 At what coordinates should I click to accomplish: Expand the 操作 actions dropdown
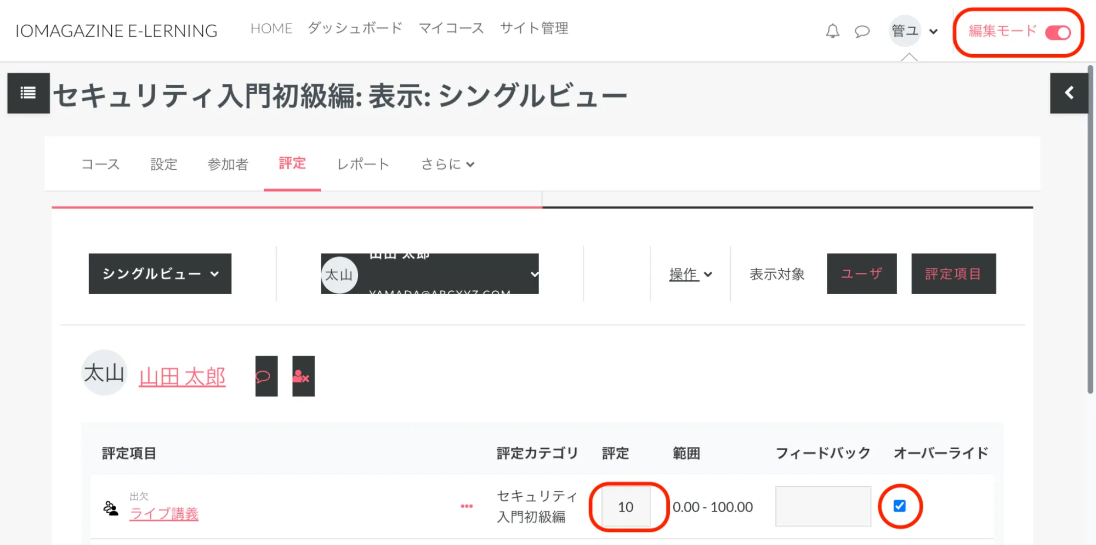690,274
